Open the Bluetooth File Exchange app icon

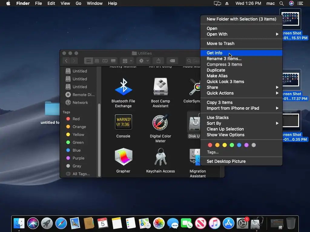point(124,87)
